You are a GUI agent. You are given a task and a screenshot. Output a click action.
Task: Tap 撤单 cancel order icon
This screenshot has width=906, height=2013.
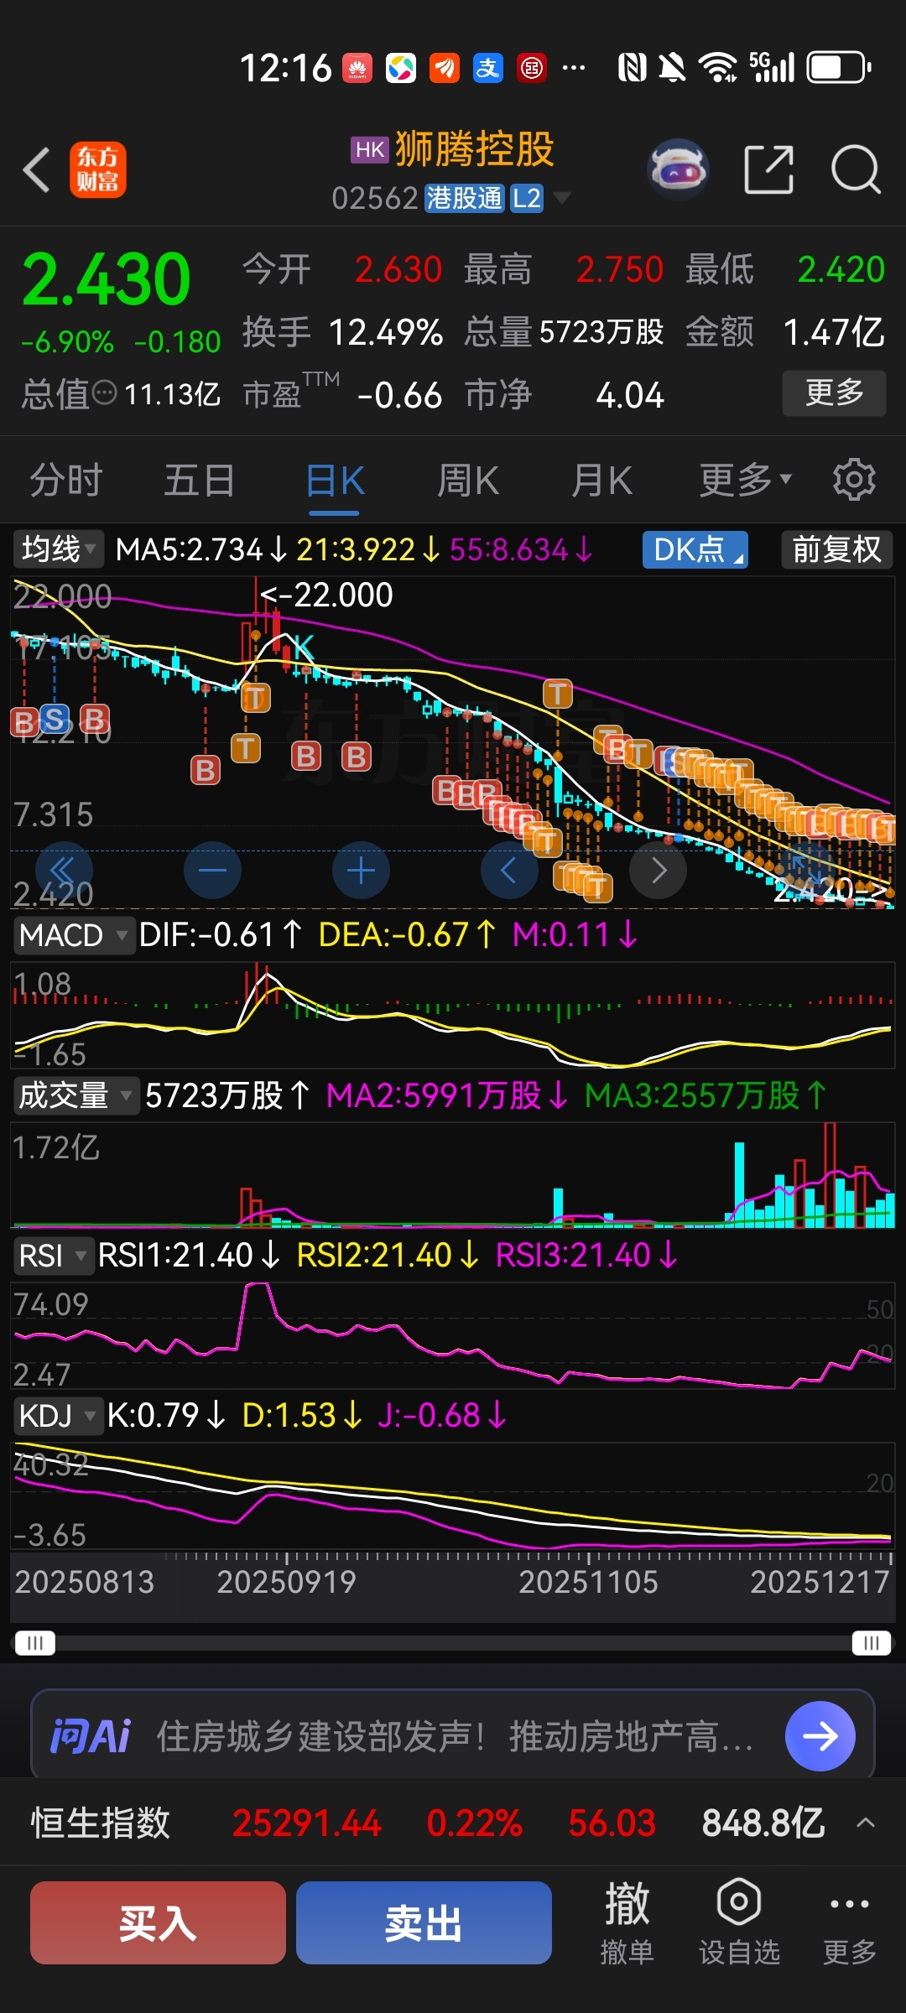tap(627, 1923)
